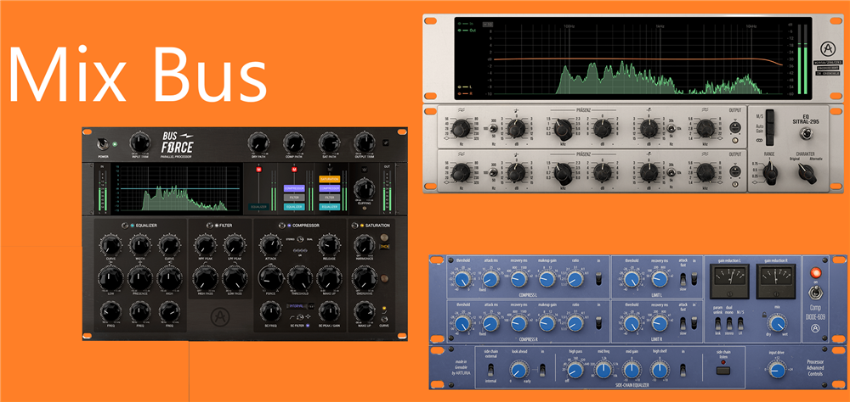Adjust the Compress L threshold knob
The height and width of the screenshot is (402, 850).
(x=462, y=279)
